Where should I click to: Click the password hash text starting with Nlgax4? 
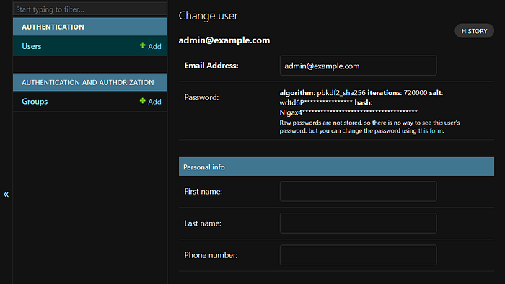click(x=348, y=112)
